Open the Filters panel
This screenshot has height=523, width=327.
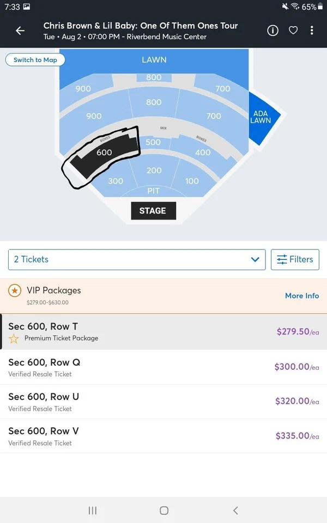pyautogui.click(x=295, y=260)
